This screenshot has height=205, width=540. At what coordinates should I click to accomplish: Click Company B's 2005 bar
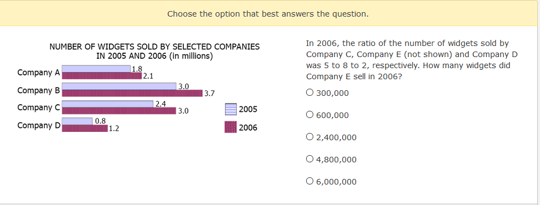[x=119, y=86]
